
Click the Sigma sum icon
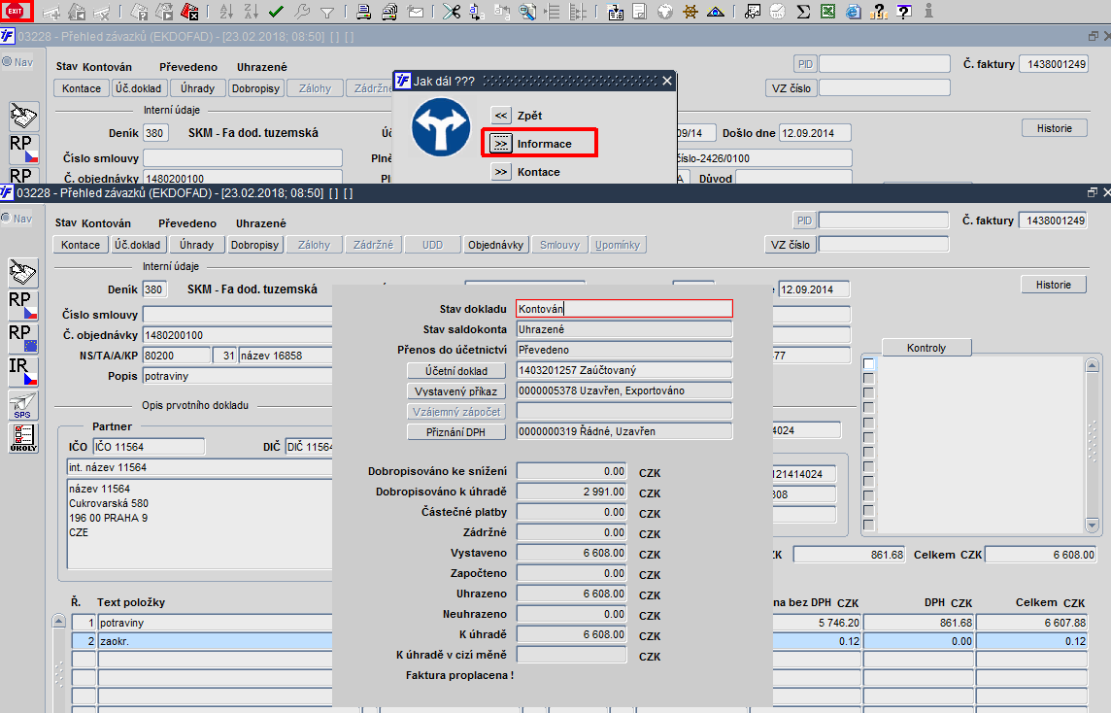803,11
